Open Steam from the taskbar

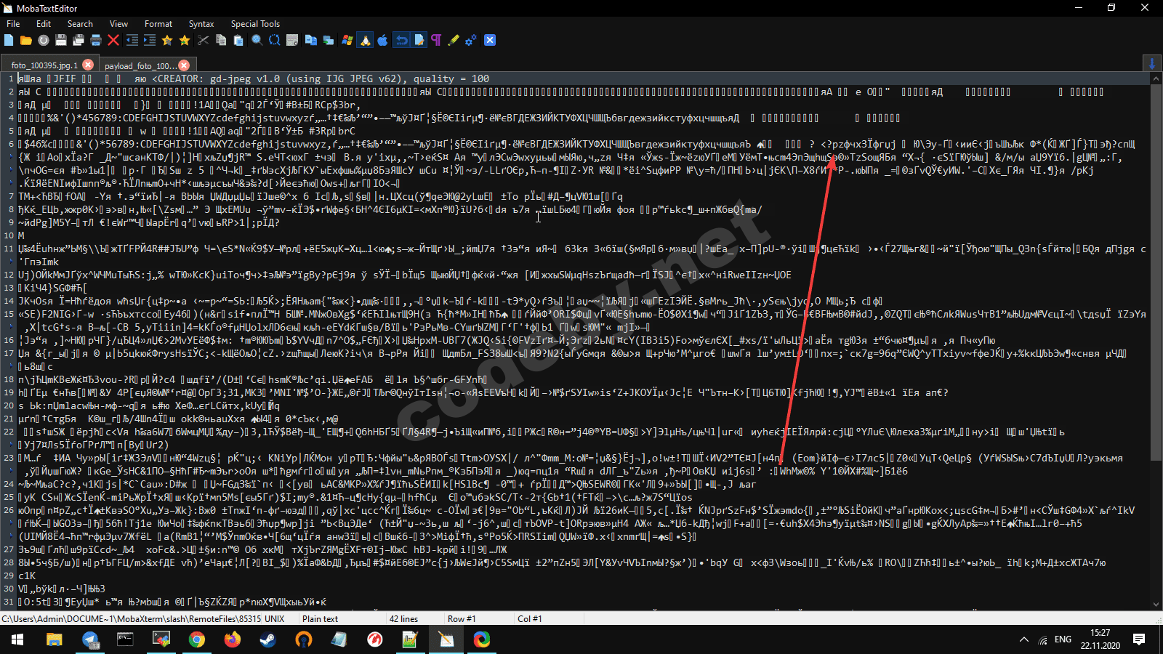click(267, 639)
